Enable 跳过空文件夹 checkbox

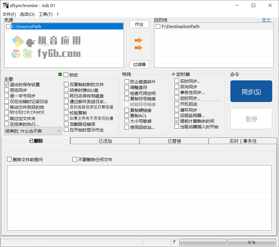pos(7,118)
